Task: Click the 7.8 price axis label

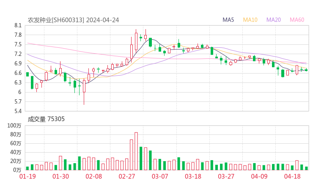Action: (18, 35)
